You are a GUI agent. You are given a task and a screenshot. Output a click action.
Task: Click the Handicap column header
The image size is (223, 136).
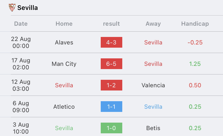(195, 24)
